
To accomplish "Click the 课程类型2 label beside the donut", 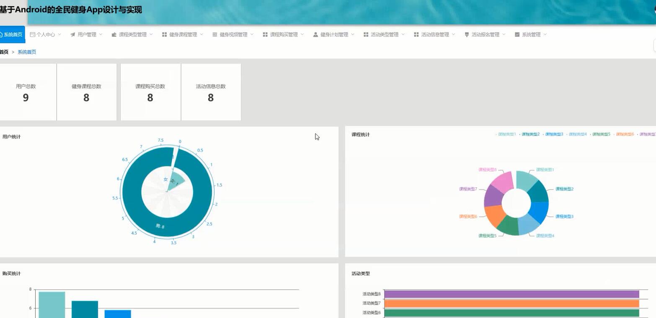I will click(x=564, y=189).
